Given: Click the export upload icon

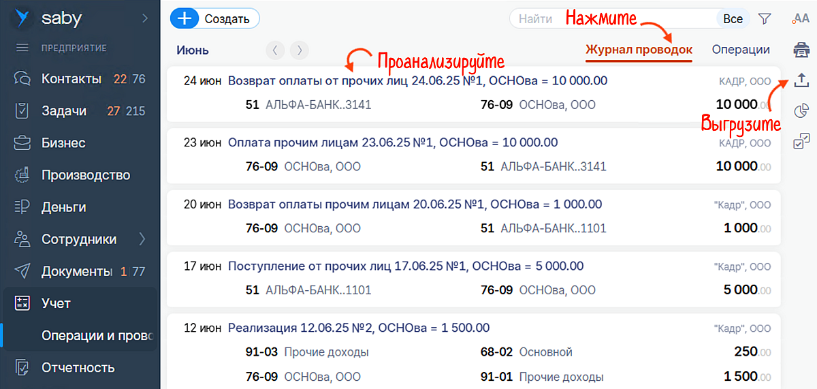Looking at the screenshot, I should [801, 80].
